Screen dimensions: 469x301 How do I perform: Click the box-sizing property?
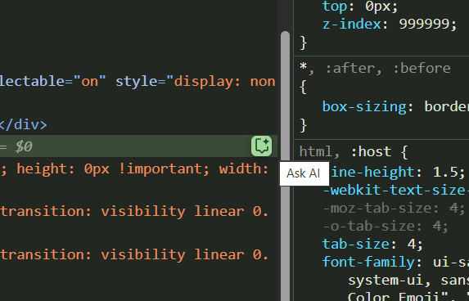pos(364,106)
